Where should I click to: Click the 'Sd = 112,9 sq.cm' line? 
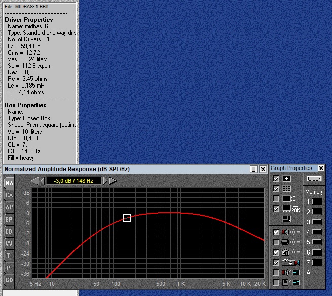tap(29, 66)
